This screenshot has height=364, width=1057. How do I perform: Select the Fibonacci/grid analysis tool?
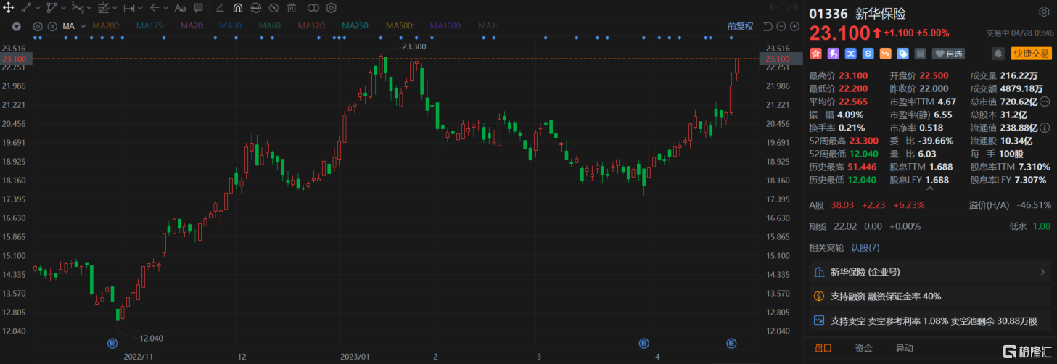point(103,8)
